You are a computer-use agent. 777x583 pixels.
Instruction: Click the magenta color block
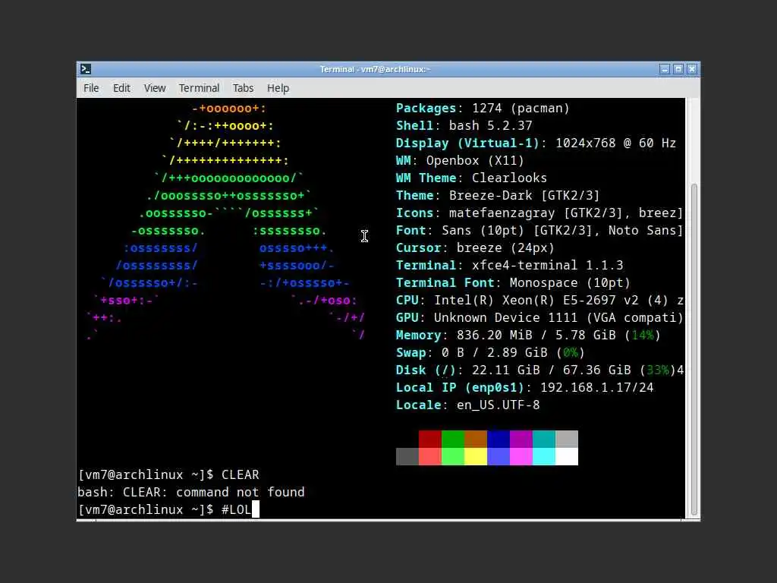click(x=521, y=456)
